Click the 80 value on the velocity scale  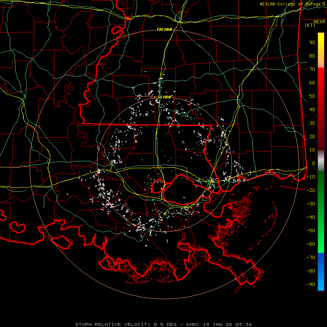tap(312, 56)
